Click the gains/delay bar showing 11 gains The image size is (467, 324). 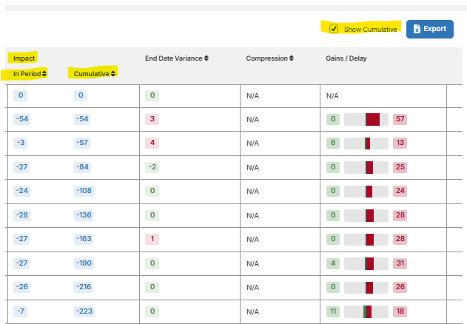coord(366,311)
